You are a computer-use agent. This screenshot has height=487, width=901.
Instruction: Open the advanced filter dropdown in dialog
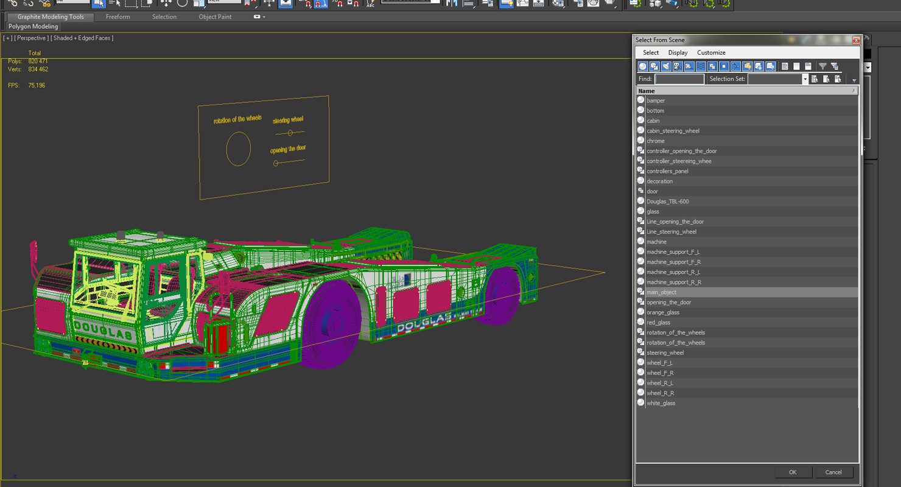point(854,80)
